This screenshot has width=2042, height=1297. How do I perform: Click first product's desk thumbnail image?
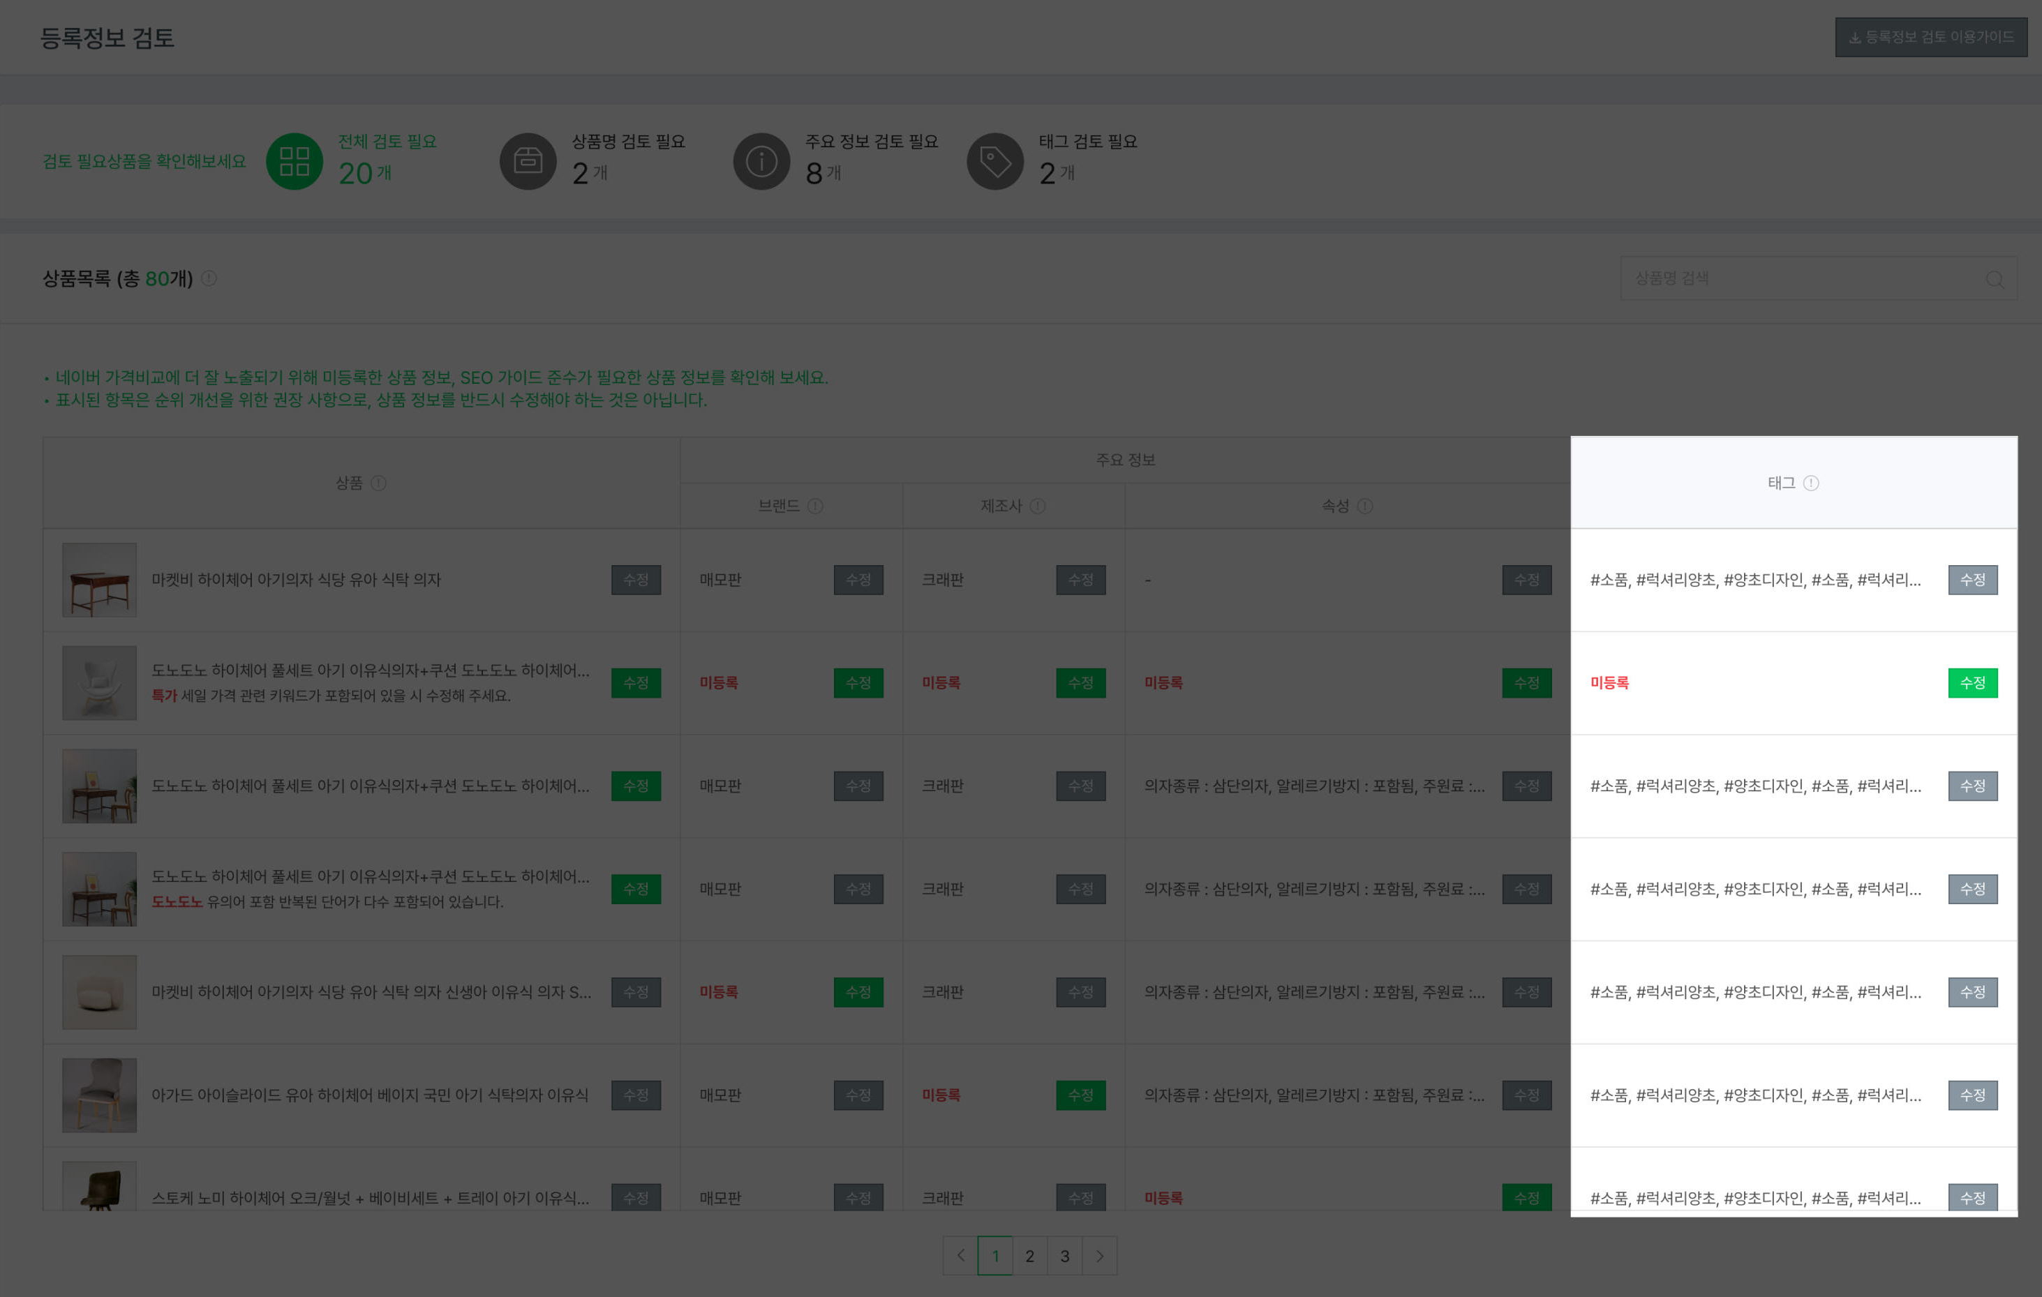(x=99, y=580)
